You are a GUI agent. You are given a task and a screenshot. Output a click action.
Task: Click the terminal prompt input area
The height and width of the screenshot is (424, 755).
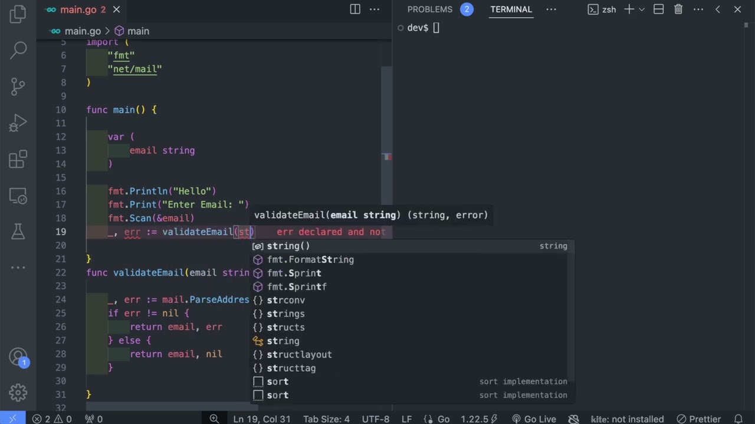pyautogui.click(x=436, y=28)
